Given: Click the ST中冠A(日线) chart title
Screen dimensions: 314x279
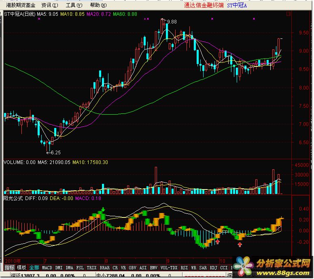Looking at the screenshot, I should [19, 14].
